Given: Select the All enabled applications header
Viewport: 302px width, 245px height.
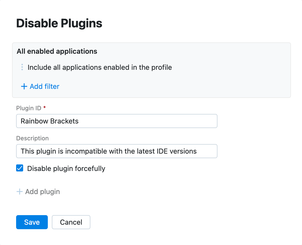Looking at the screenshot, I should [x=57, y=51].
